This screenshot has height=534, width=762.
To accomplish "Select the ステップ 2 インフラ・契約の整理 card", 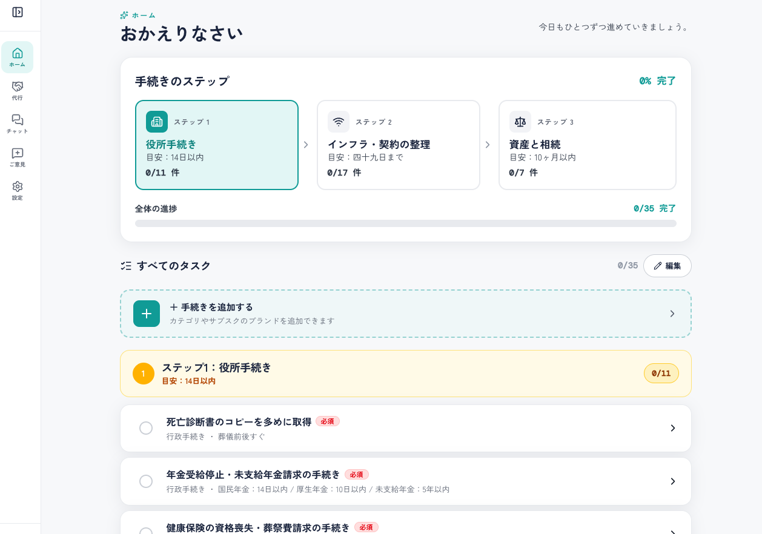I will 399,145.
